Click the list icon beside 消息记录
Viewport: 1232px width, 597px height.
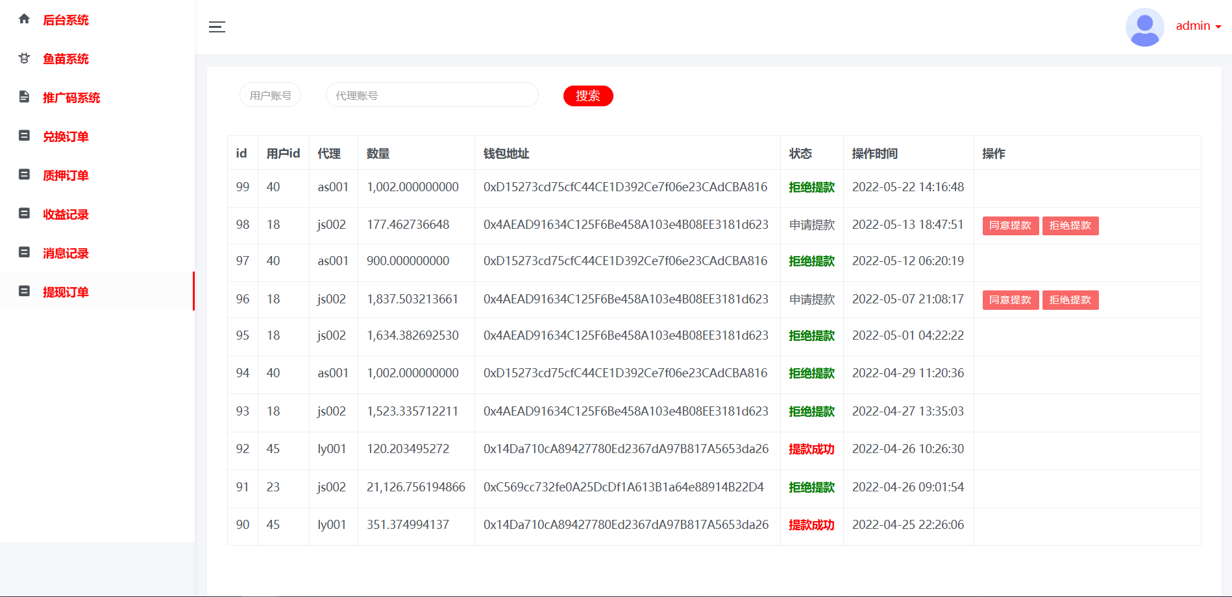[24, 253]
